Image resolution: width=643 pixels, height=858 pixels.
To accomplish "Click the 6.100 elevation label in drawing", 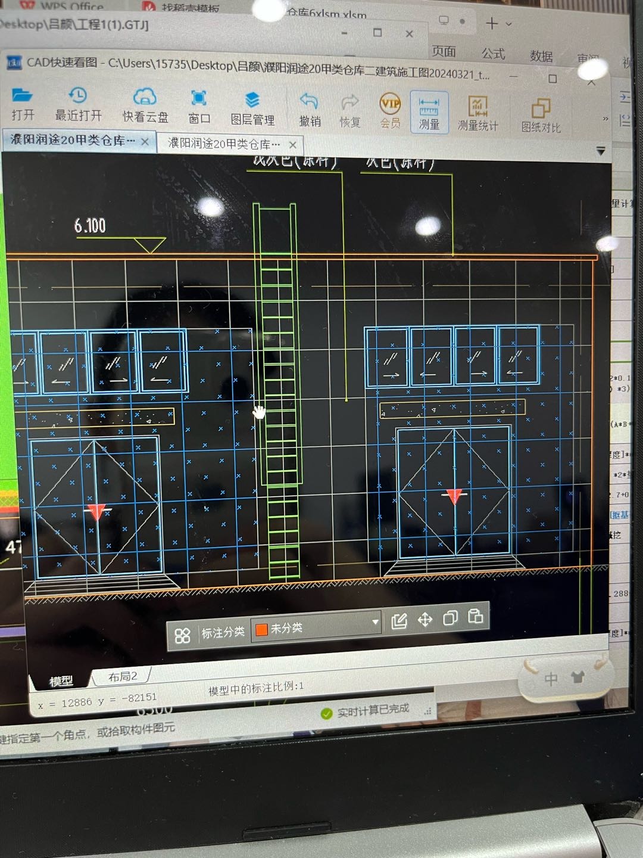I will (x=90, y=226).
